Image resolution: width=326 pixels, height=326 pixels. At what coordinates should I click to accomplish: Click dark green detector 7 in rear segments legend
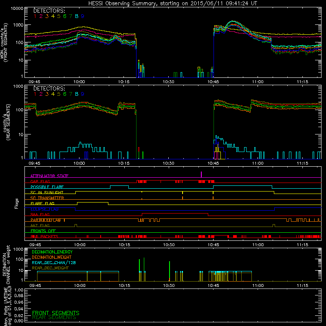point(70,94)
